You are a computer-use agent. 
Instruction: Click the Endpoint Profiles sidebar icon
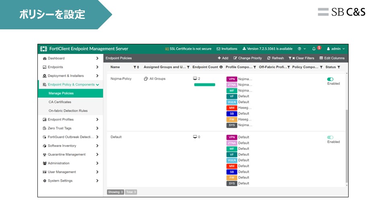(45, 119)
